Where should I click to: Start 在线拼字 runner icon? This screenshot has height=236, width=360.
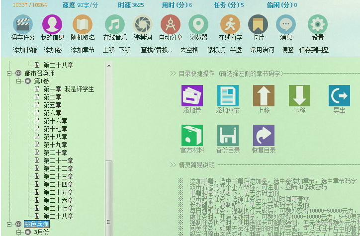click(230, 24)
